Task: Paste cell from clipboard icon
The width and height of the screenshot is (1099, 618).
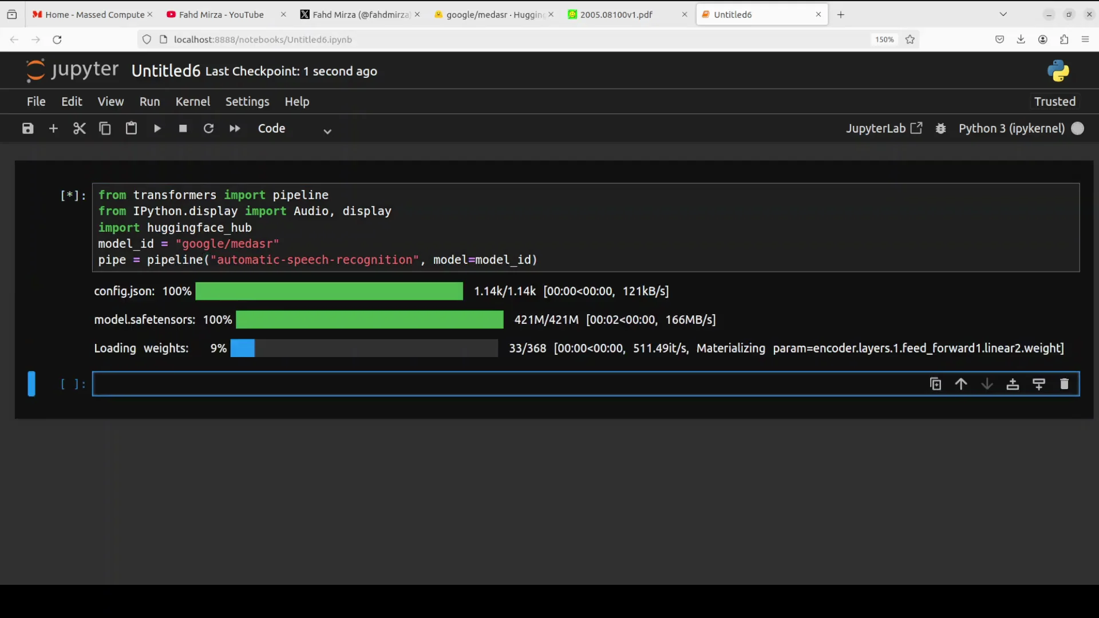Action: 131,128
